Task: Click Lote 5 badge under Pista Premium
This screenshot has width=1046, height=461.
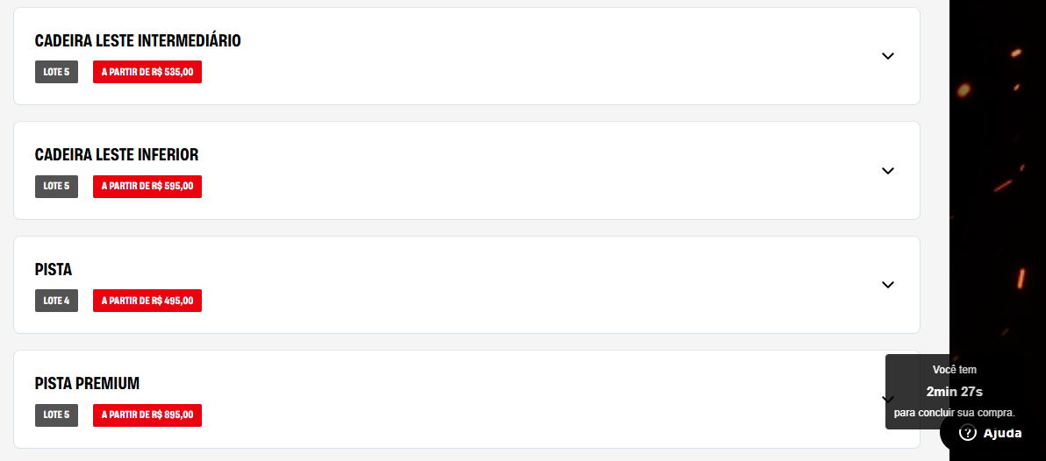Action: point(56,415)
